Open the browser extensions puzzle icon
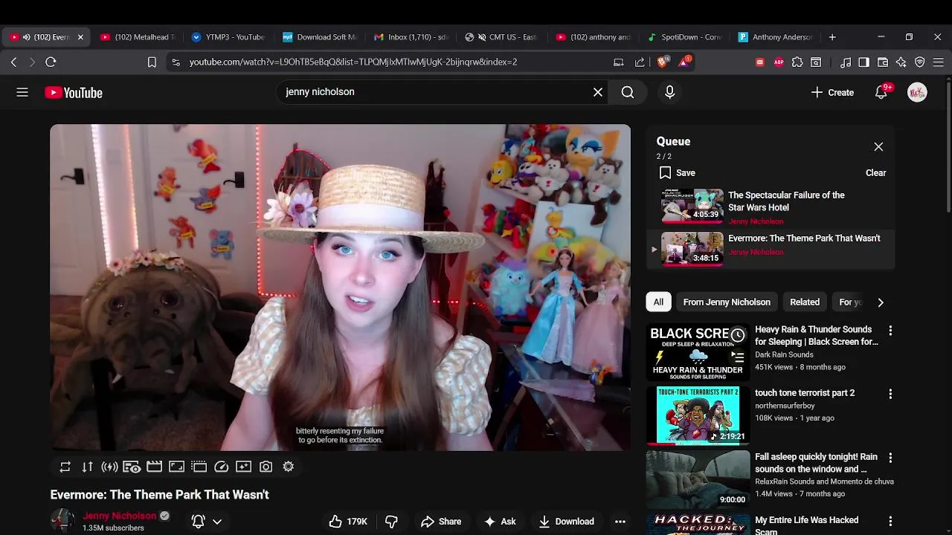The image size is (952, 535). point(797,62)
